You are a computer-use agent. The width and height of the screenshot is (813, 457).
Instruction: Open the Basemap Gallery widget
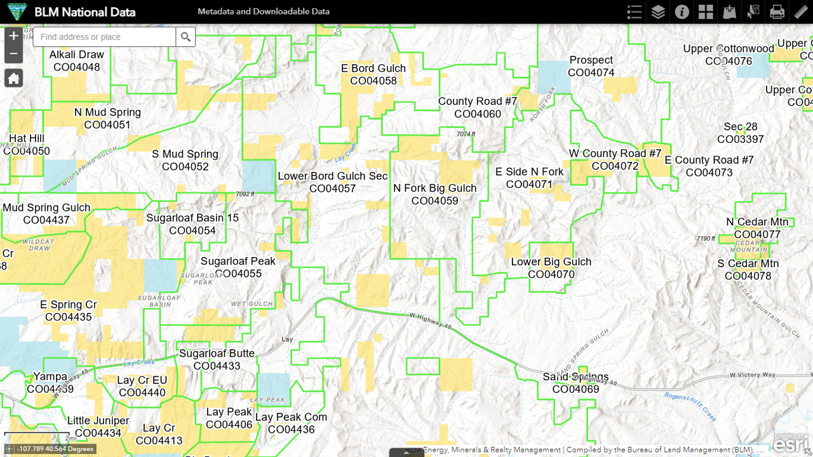point(706,12)
